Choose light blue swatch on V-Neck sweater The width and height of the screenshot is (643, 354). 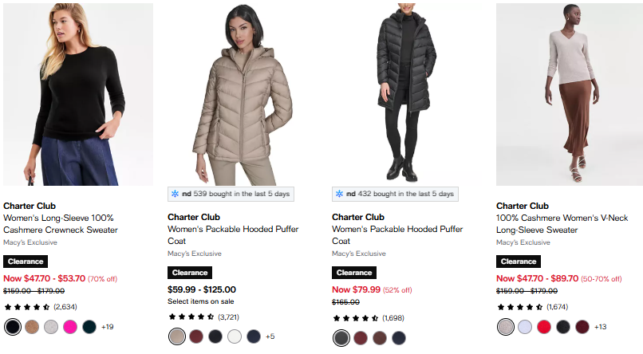[x=524, y=327]
